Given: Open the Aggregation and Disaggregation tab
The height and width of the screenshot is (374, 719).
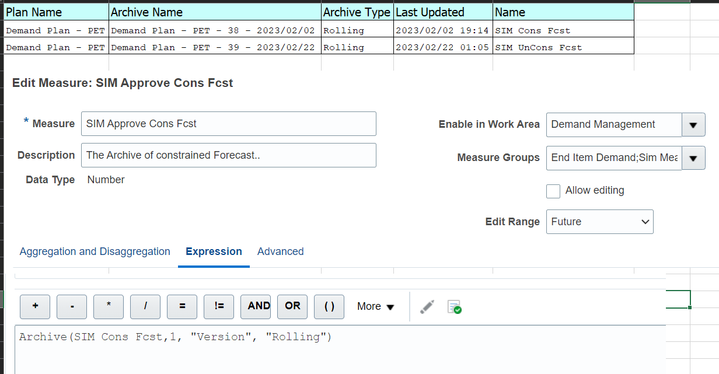Looking at the screenshot, I should (95, 251).
